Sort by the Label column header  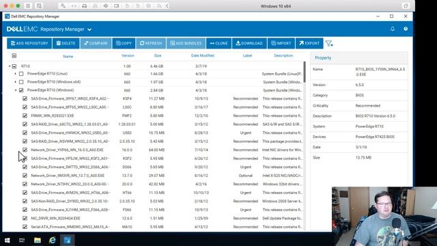(x=247, y=55)
